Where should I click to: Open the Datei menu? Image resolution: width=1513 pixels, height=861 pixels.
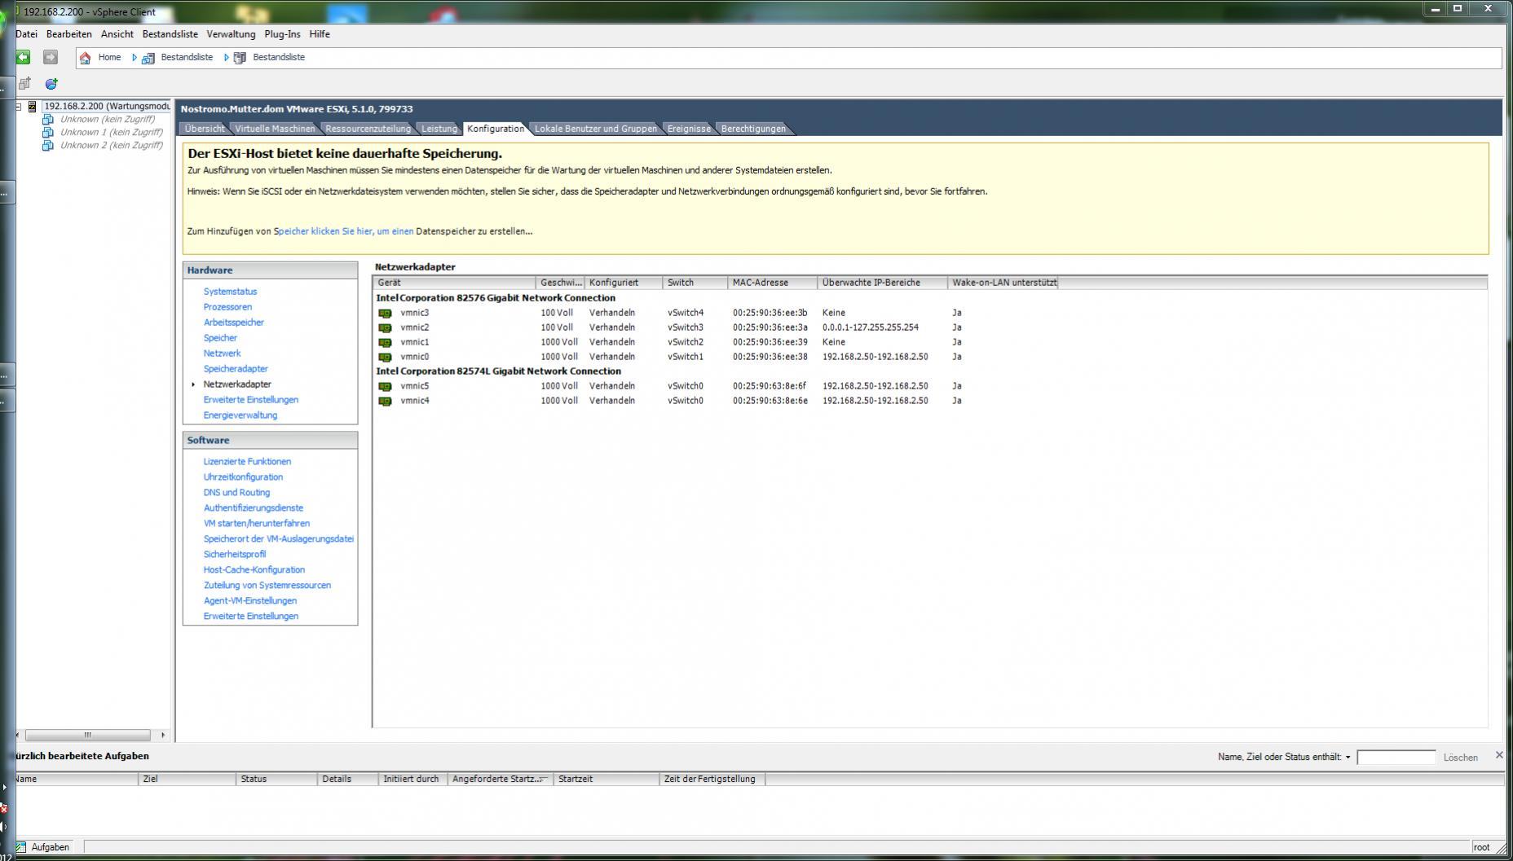pos(26,34)
